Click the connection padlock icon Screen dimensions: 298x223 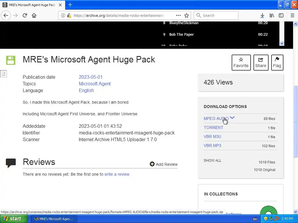coord(69,15)
